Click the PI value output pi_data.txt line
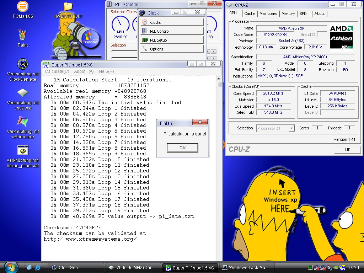Image resolution: width=364 pixels, height=273 pixels. click(122, 216)
